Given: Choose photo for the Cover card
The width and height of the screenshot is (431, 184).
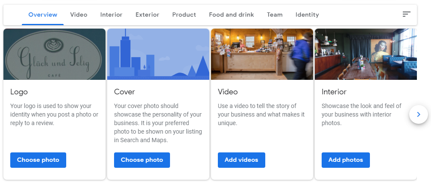Looking at the screenshot, I should (x=142, y=160).
